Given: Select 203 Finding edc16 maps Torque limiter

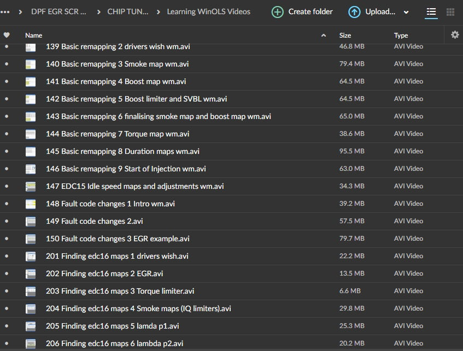Looking at the screenshot, I should pyautogui.click(x=120, y=291).
